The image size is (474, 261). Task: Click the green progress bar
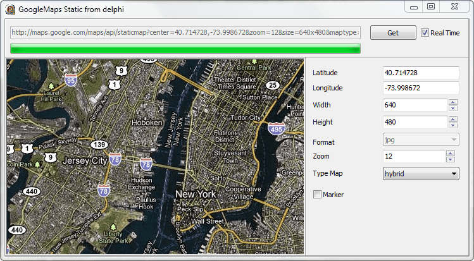click(185, 49)
